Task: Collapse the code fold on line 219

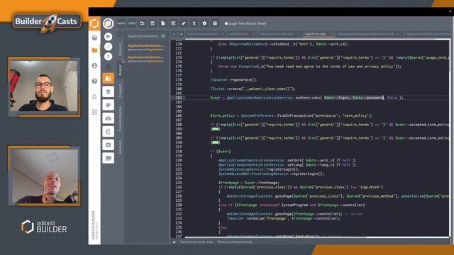Action: point(183,156)
